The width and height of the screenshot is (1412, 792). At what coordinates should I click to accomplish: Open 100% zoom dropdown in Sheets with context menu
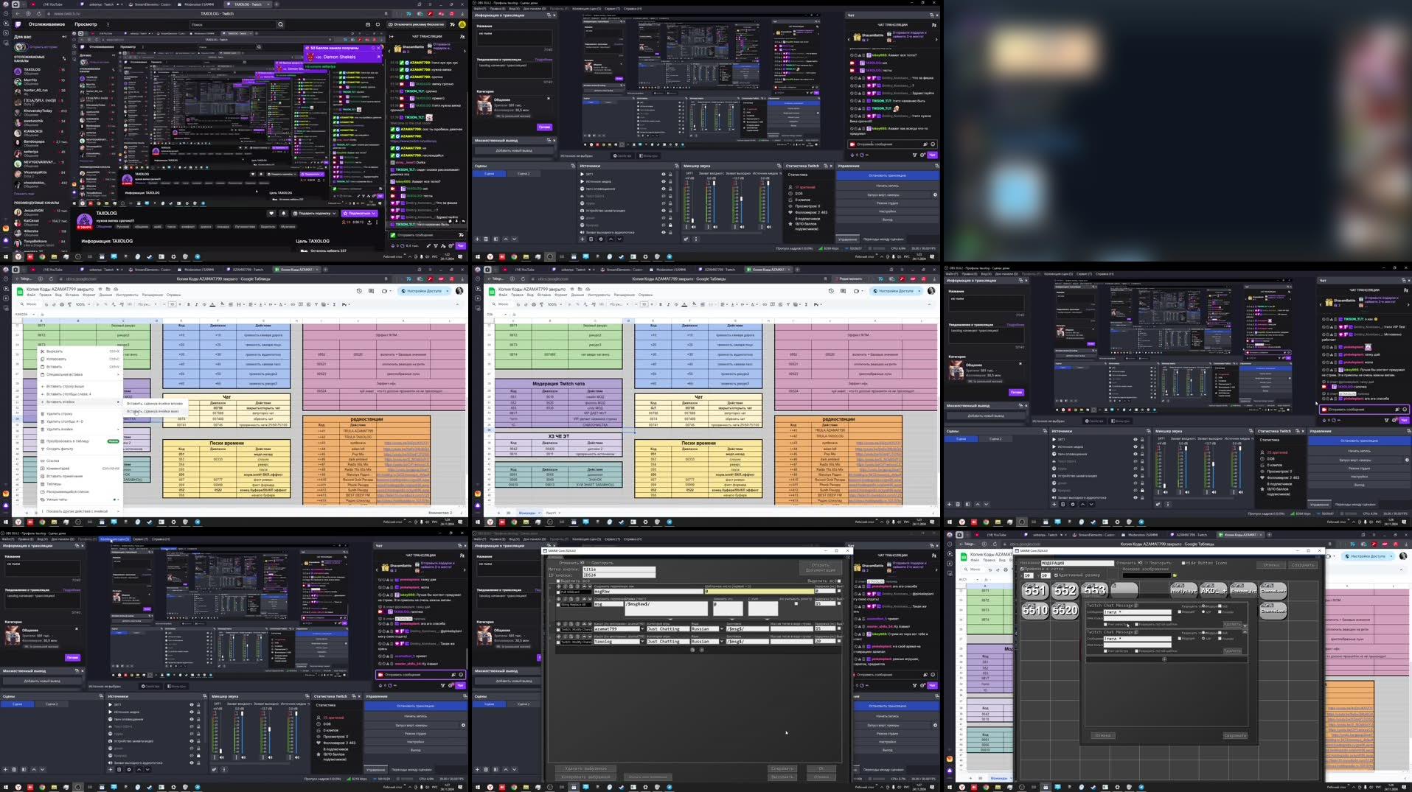83,304
